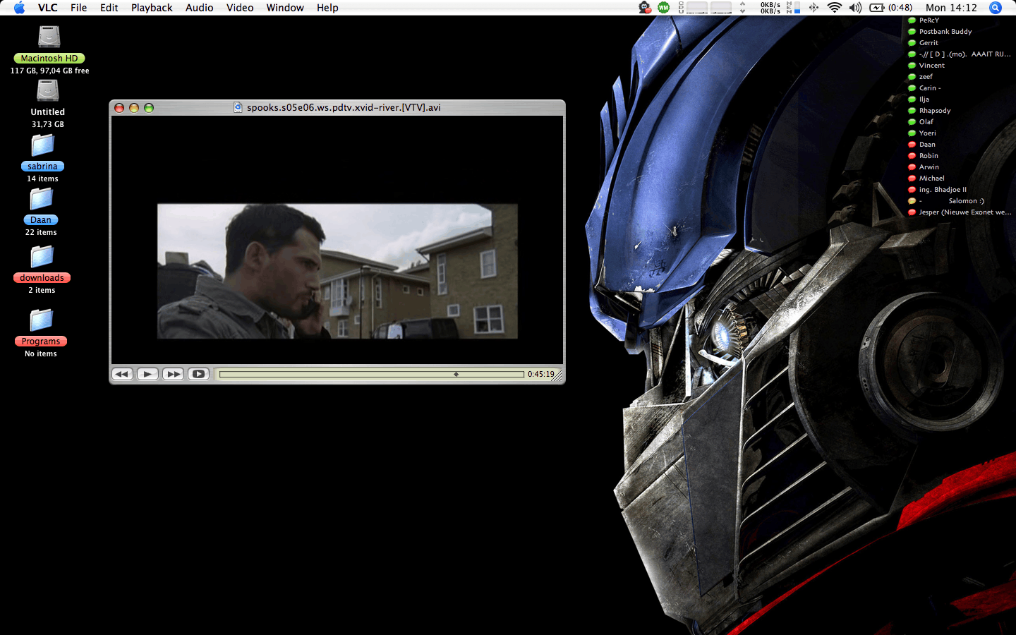Screen dimensions: 1016x635
Task: Click the fast-forward button in VLC
Action: 173,374
